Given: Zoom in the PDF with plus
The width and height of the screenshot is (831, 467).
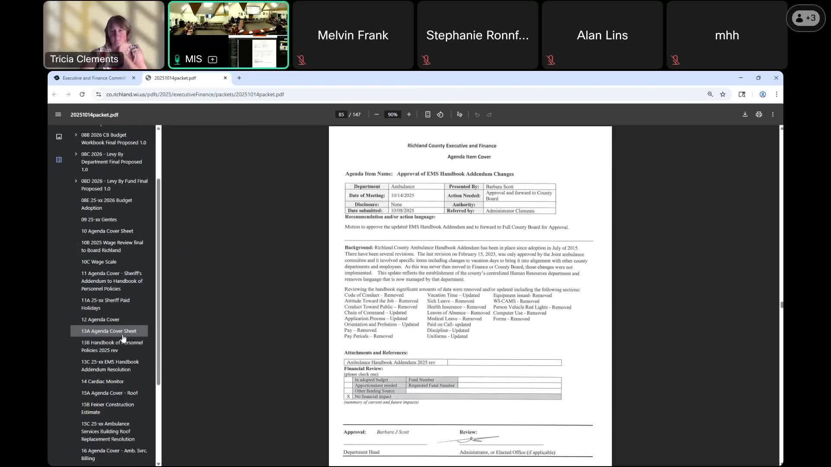Looking at the screenshot, I should click(x=409, y=115).
